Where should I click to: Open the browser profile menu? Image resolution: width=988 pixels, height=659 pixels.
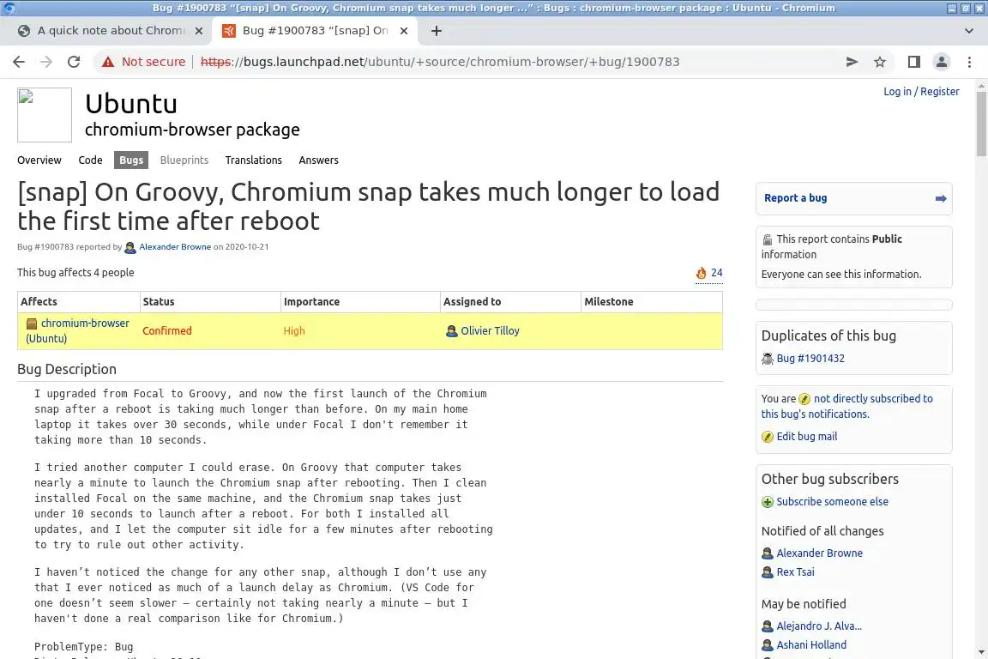point(942,62)
